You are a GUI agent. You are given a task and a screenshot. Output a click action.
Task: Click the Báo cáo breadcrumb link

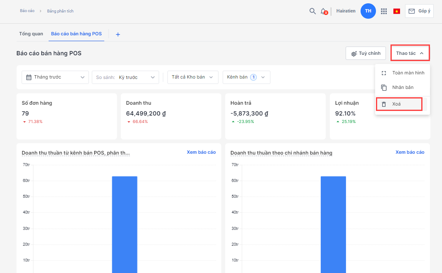[x=27, y=11]
